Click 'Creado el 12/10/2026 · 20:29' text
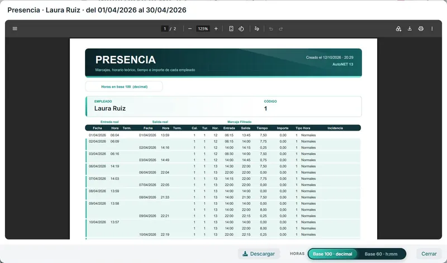Viewport: 447px width, 263px height. [x=330, y=58]
